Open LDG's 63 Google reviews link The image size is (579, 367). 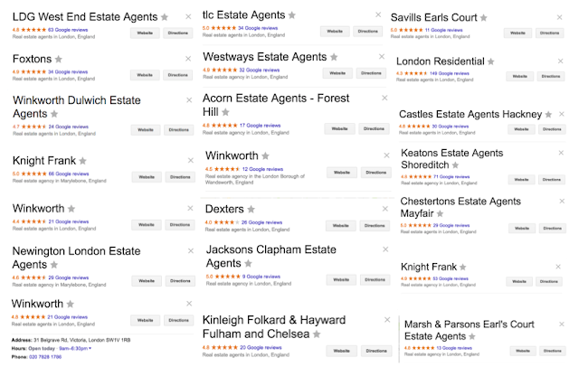pos(64,30)
